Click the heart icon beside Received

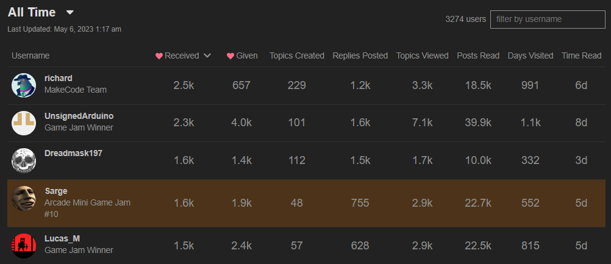click(x=159, y=55)
